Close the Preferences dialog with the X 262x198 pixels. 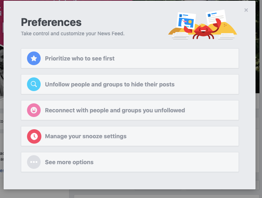click(246, 10)
